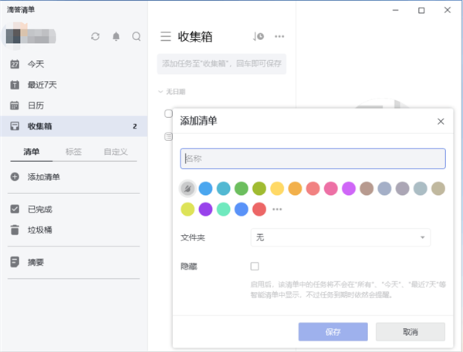The height and width of the screenshot is (352, 463).
Task: Close the 添加清单 dialog
Action: tap(440, 122)
